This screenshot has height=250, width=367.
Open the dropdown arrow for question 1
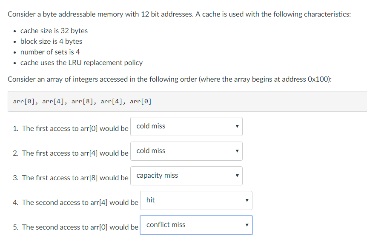click(x=237, y=126)
